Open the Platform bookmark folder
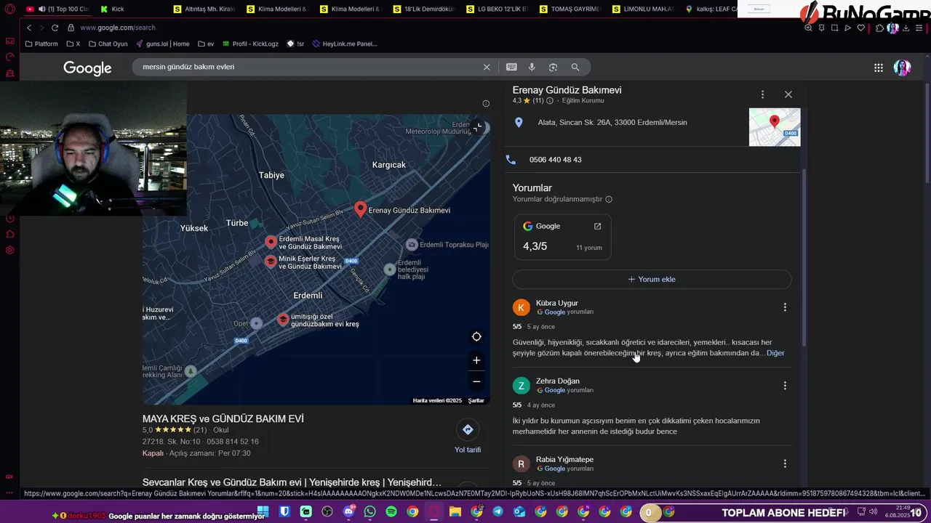 41,44
